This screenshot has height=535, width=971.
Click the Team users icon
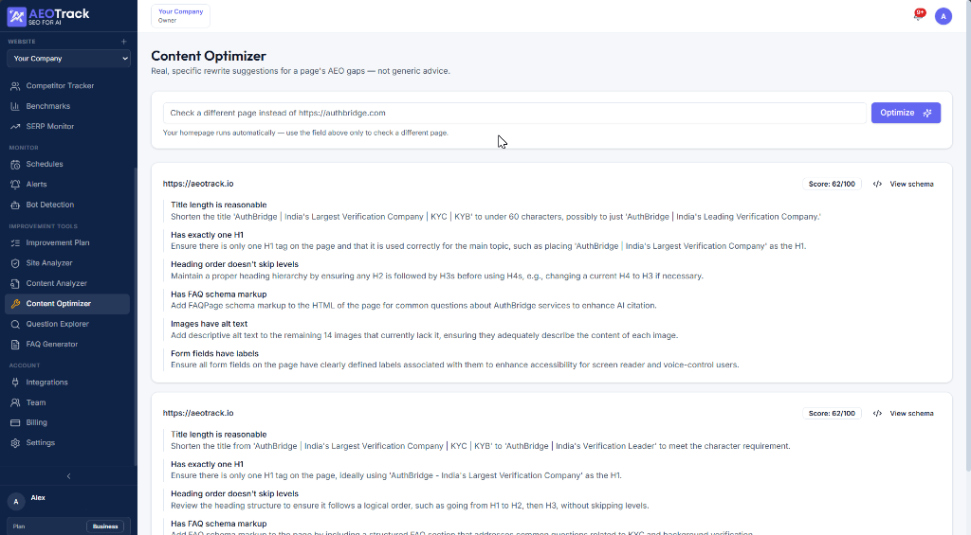[15, 402]
